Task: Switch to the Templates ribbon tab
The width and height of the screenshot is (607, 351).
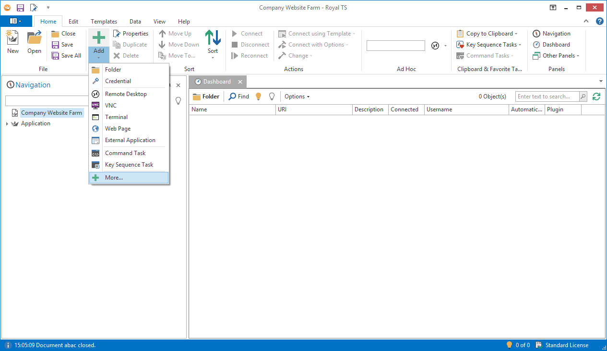Action: click(104, 22)
